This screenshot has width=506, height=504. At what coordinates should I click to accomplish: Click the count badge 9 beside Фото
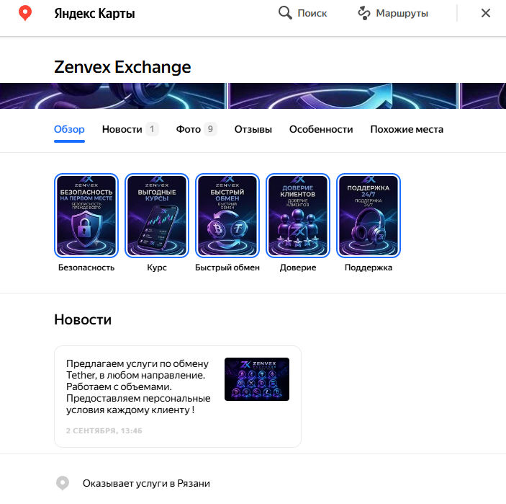pos(210,129)
